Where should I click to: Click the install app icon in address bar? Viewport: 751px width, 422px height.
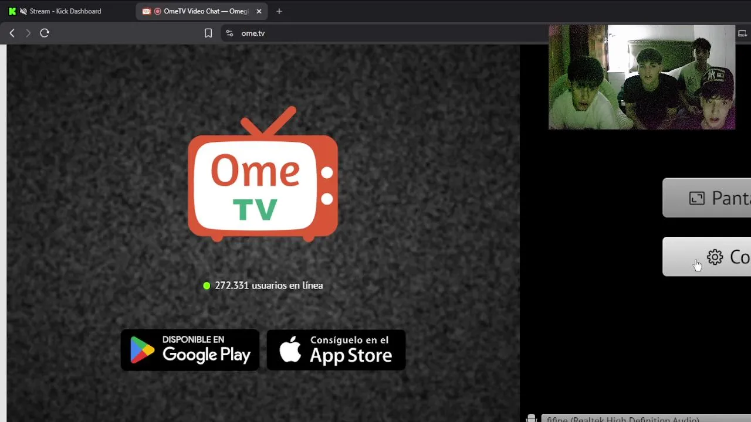click(742, 33)
